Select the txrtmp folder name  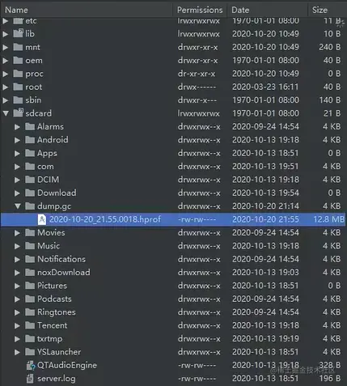tap(49, 339)
